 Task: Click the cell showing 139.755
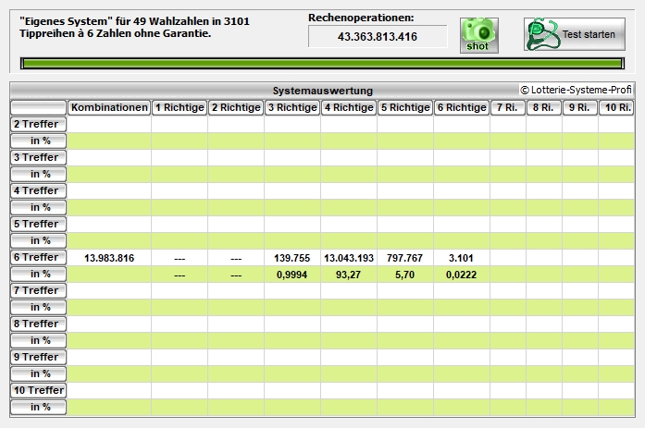point(292,258)
